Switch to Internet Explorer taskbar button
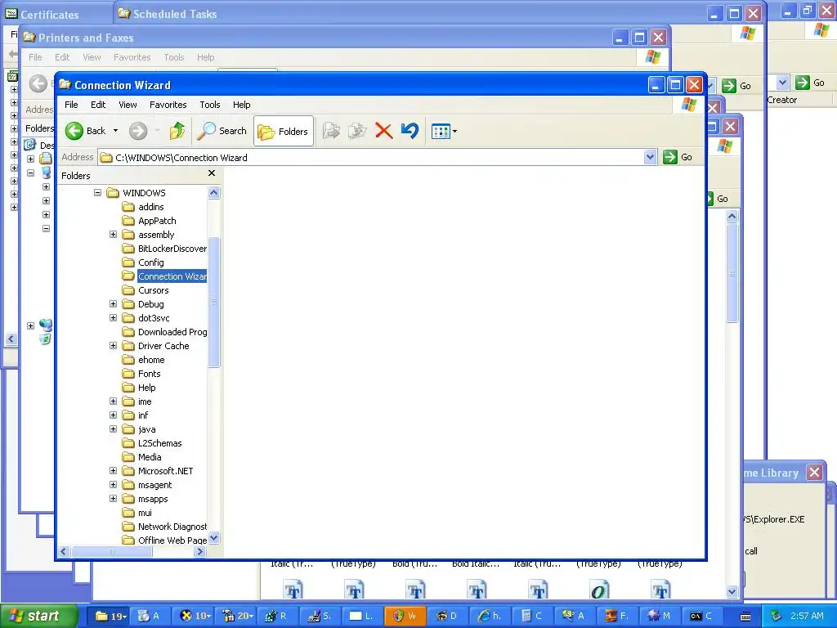This screenshot has height=628, width=837. coord(489,616)
